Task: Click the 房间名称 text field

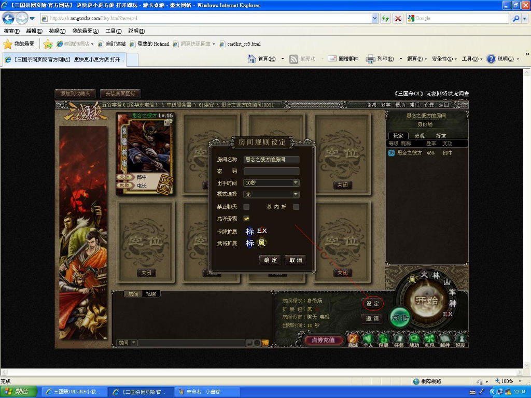Action: 271,160
